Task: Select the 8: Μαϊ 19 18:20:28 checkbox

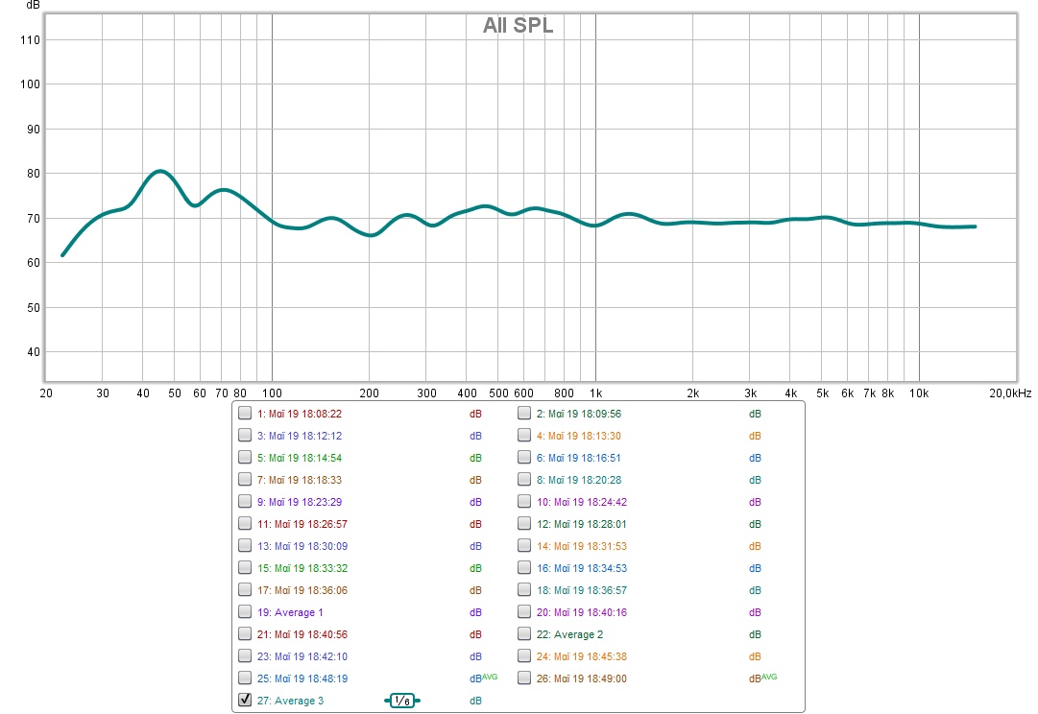Action: [x=524, y=480]
